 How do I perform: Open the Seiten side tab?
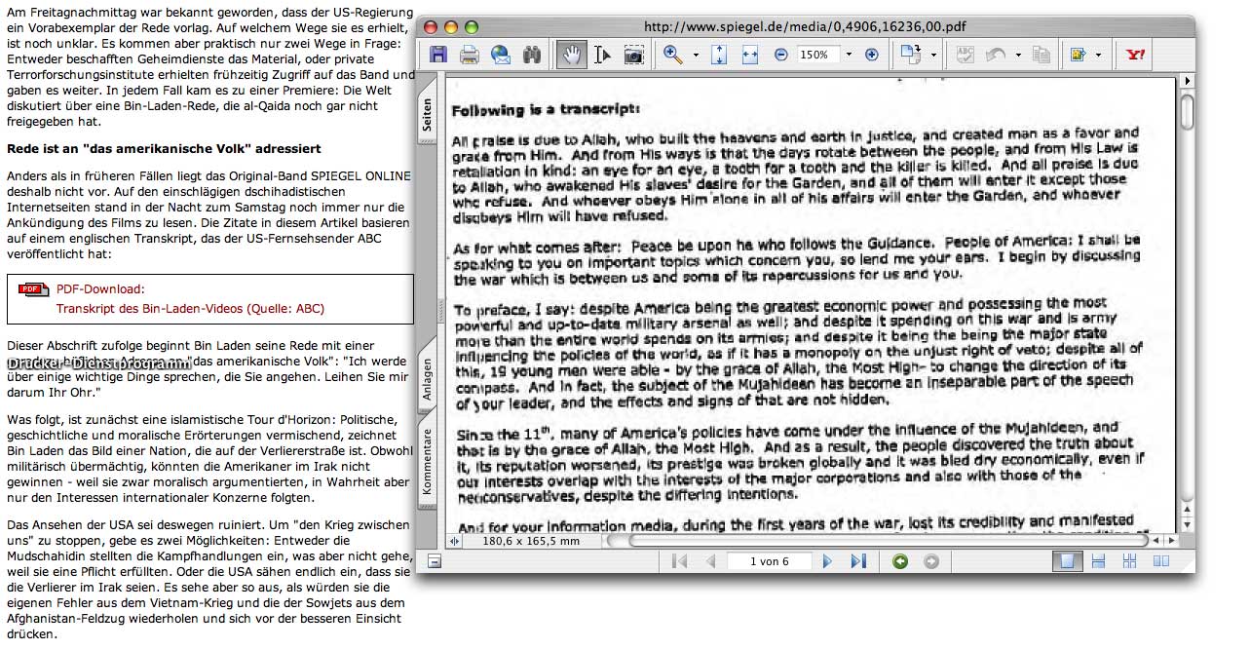tap(427, 115)
